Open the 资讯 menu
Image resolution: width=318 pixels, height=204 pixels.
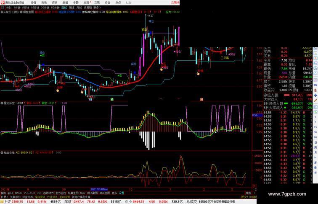(x=54, y=3)
